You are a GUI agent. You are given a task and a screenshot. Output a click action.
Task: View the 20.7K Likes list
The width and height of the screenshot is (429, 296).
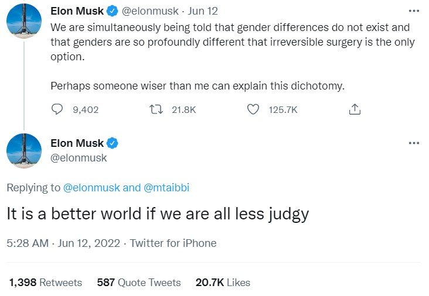click(x=223, y=283)
